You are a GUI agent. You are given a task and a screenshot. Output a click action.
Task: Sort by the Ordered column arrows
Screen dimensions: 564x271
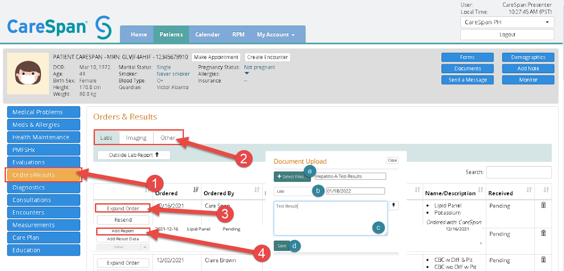pos(195,190)
